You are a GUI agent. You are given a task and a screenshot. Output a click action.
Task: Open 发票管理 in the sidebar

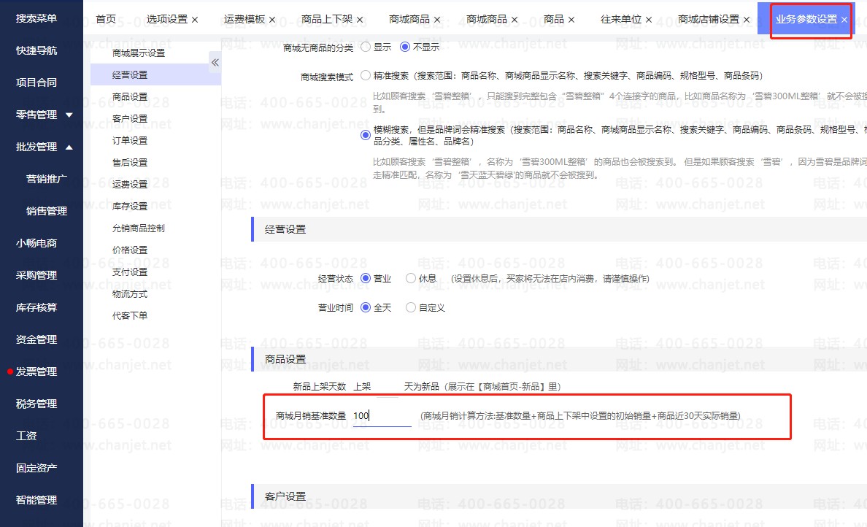click(x=36, y=372)
